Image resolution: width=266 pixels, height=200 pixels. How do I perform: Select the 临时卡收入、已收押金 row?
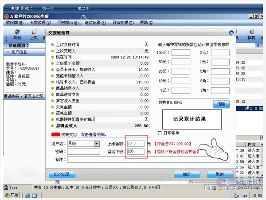pyautogui.click(x=100, y=82)
